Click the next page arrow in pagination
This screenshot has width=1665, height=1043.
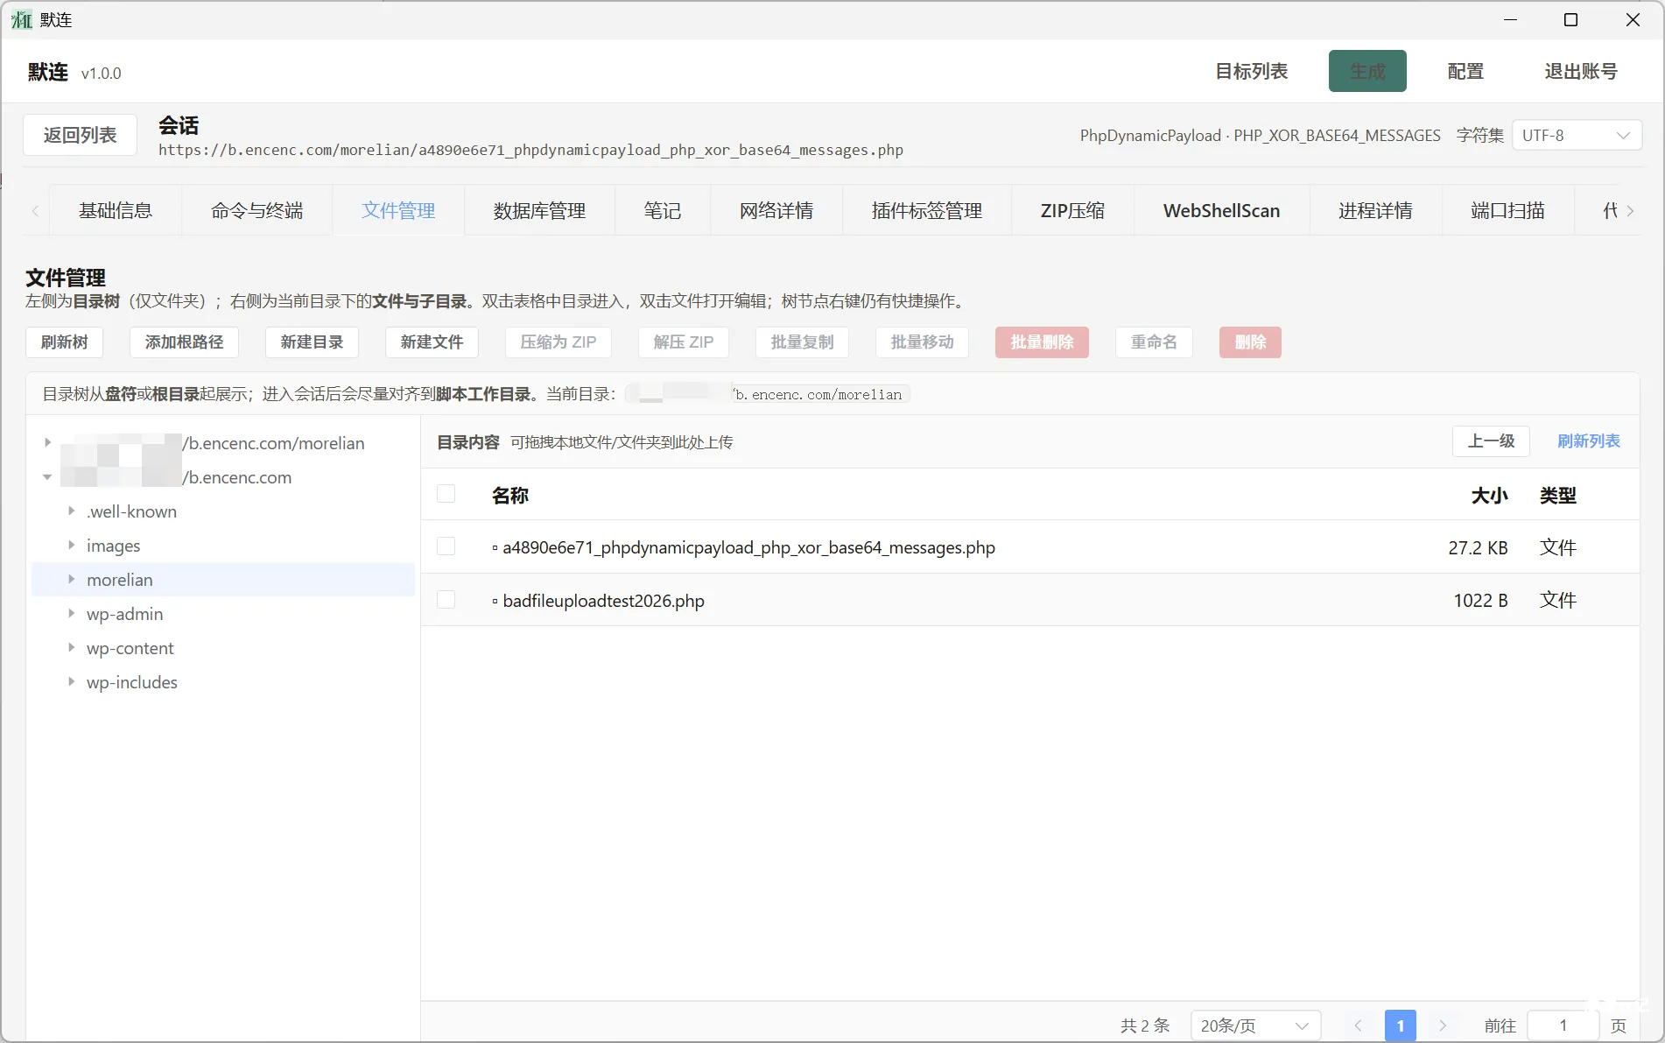(x=1443, y=1025)
